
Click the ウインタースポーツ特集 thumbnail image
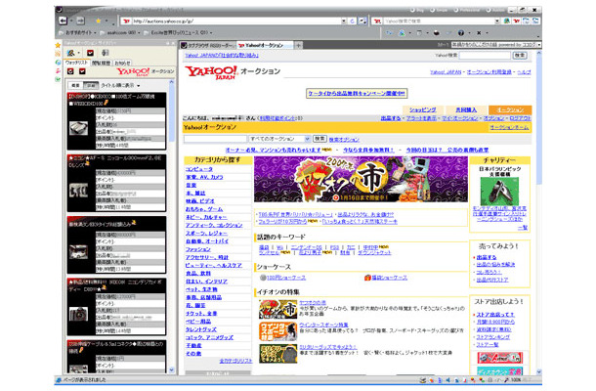click(x=277, y=331)
